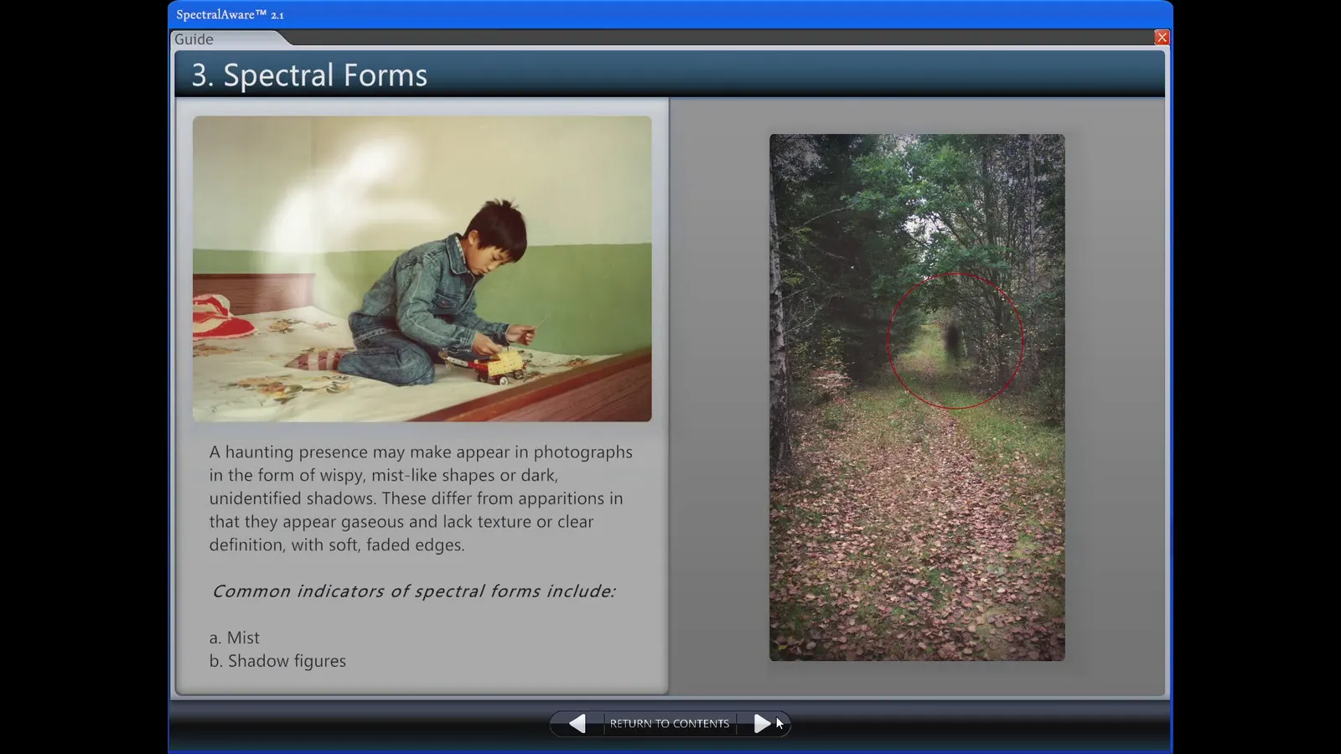Click the yellow toy truck in the photo
Image resolution: width=1341 pixels, height=754 pixels.
coord(498,367)
